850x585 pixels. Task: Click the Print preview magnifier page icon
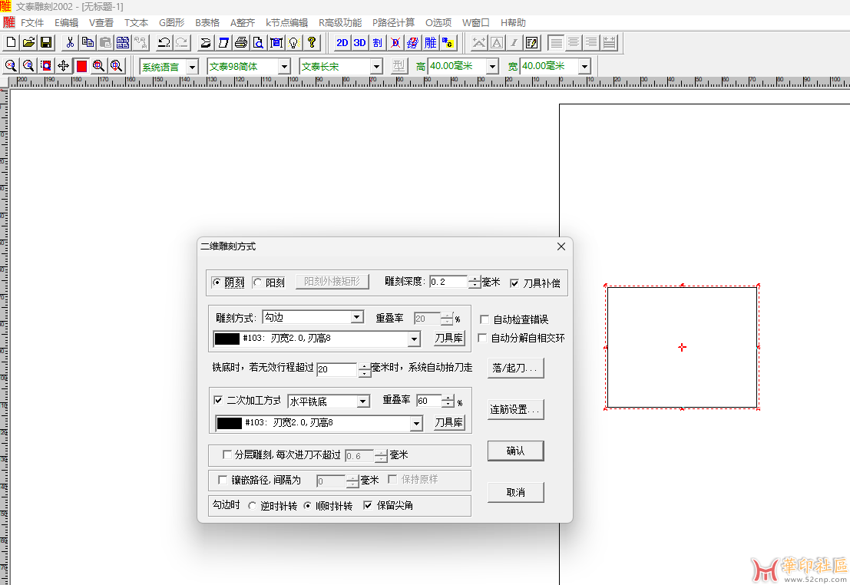pyautogui.click(x=259, y=43)
